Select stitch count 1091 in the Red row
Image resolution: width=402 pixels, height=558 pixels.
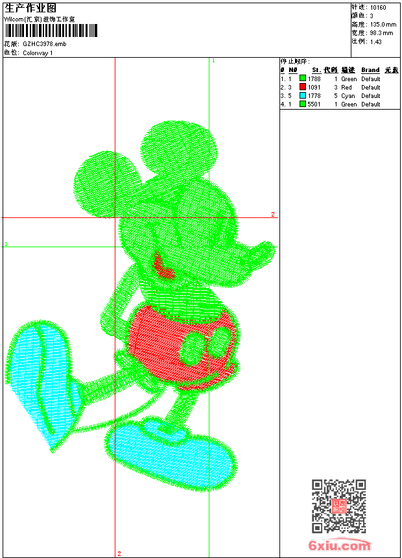[x=314, y=87]
